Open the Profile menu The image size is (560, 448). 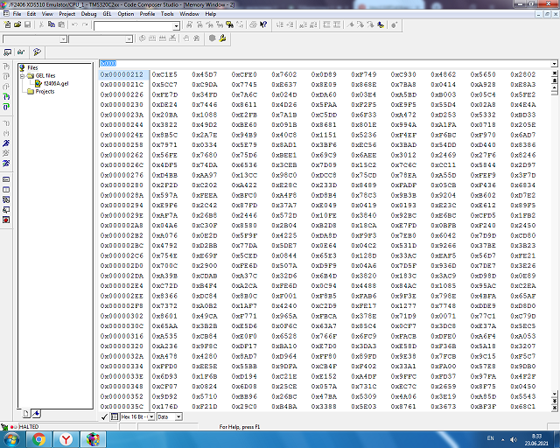(147, 14)
